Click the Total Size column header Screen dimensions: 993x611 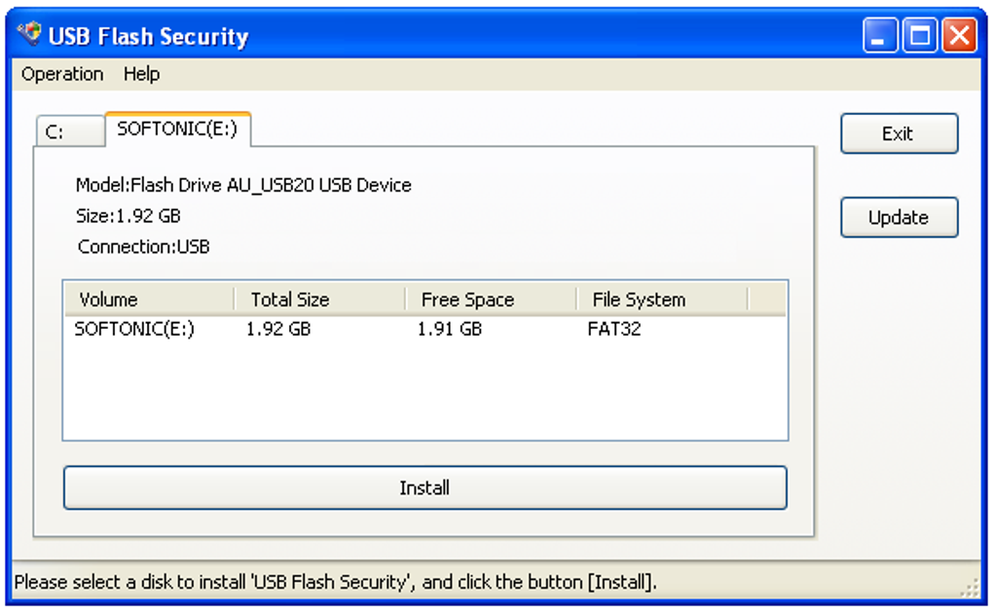[319, 300]
